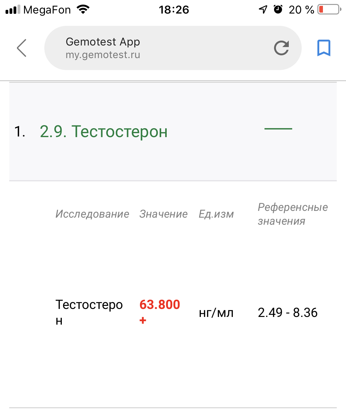The height and width of the screenshot is (411, 346).
Task: Tap the address bar my.gemotest.ru
Action: click(x=103, y=55)
